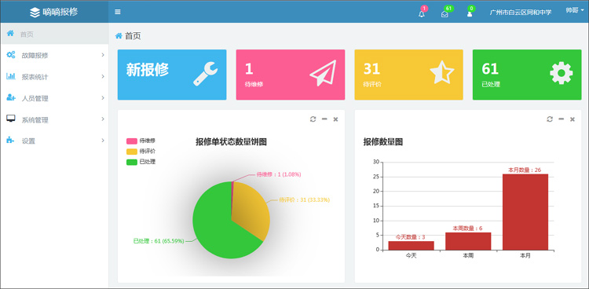Refresh the 报修数量图 bar chart panel

[550, 119]
